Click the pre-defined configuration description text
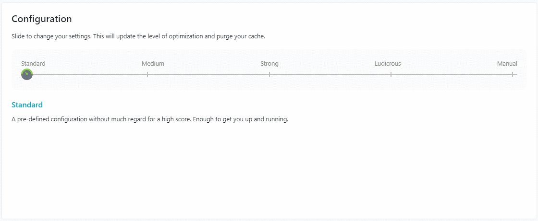The image size is (538, 221). click(149, 119)
